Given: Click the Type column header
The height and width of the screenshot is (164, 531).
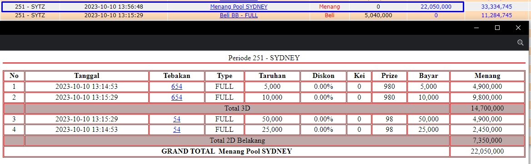Looking at the screenshot, I should 224,76.
